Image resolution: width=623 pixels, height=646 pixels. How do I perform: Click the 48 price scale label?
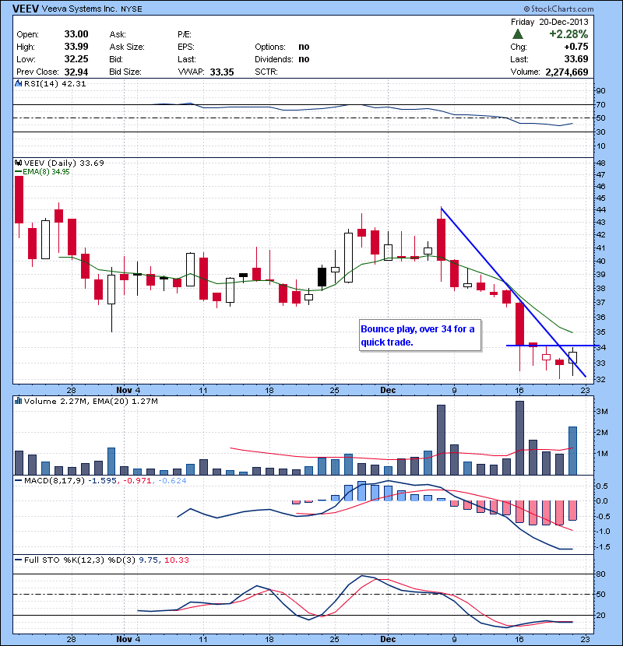pyautogui.click(x=600, y=163)
